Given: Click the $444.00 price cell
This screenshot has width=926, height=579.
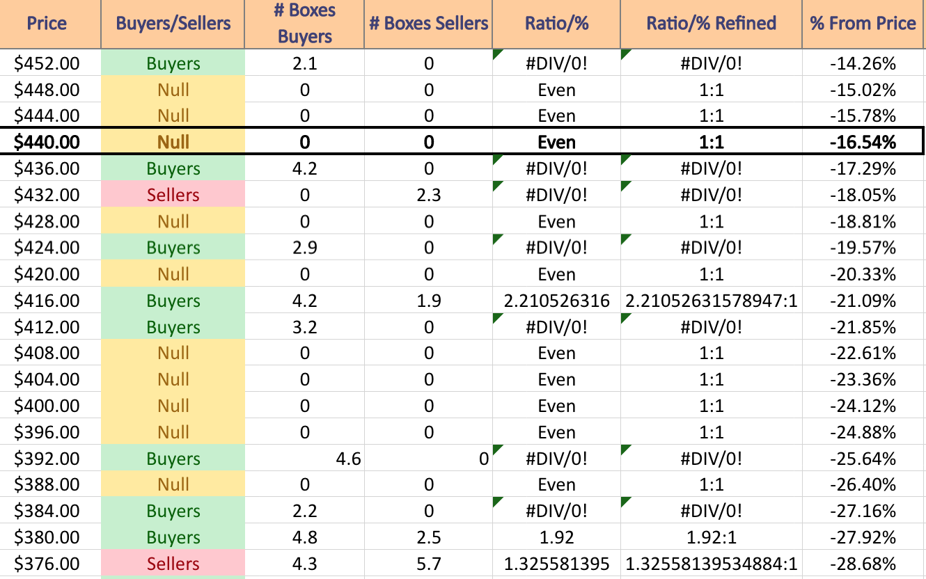Looking at the screenshot, I should [x=50, y=116].
